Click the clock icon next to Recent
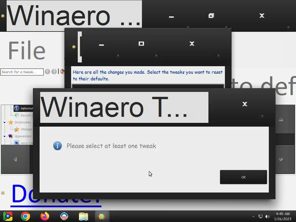Image resolution: width=296 pixels, height=222 pixels. click(17, 115)
